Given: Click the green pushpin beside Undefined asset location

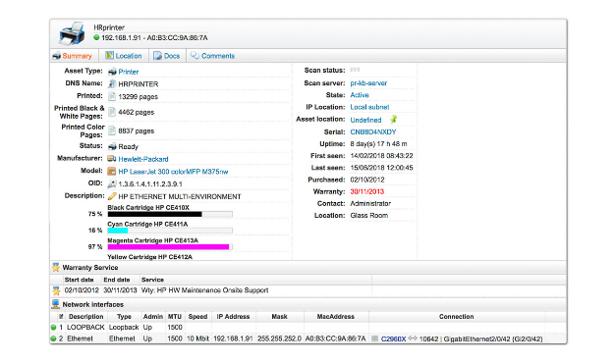Looking at the screenshot, I should tap(393, 119).
